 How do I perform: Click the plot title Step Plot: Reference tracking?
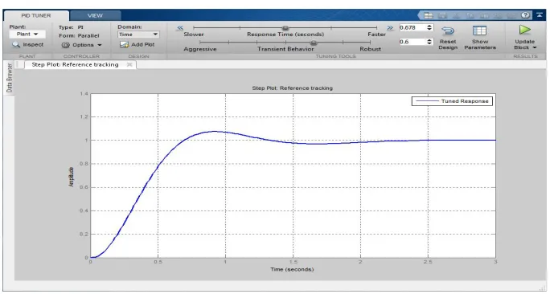click(292, 88)
